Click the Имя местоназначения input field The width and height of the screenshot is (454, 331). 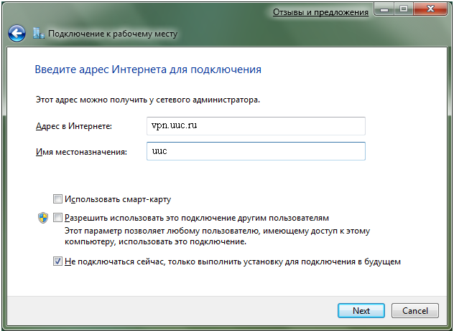(256, 151)
